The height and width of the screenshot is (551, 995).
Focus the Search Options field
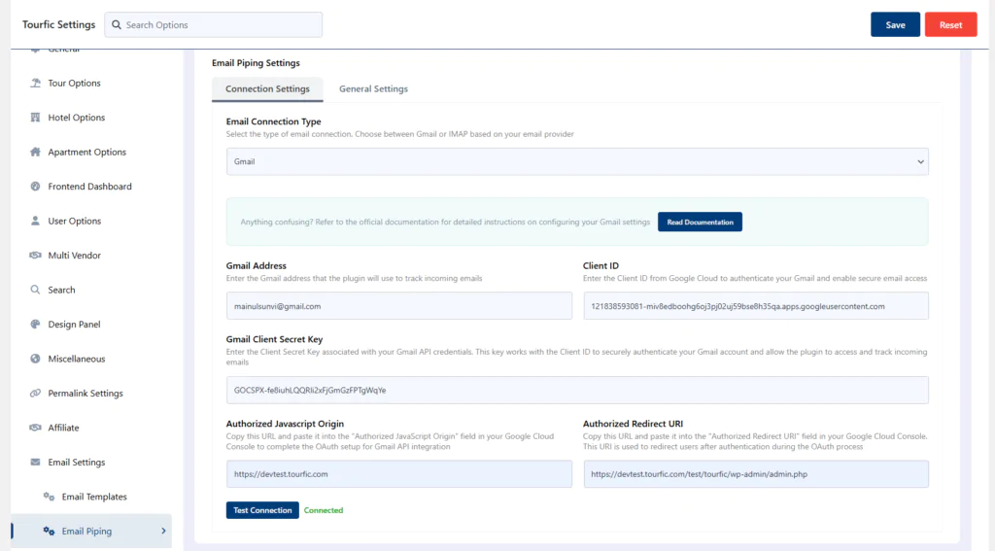(x=213, y=24)
